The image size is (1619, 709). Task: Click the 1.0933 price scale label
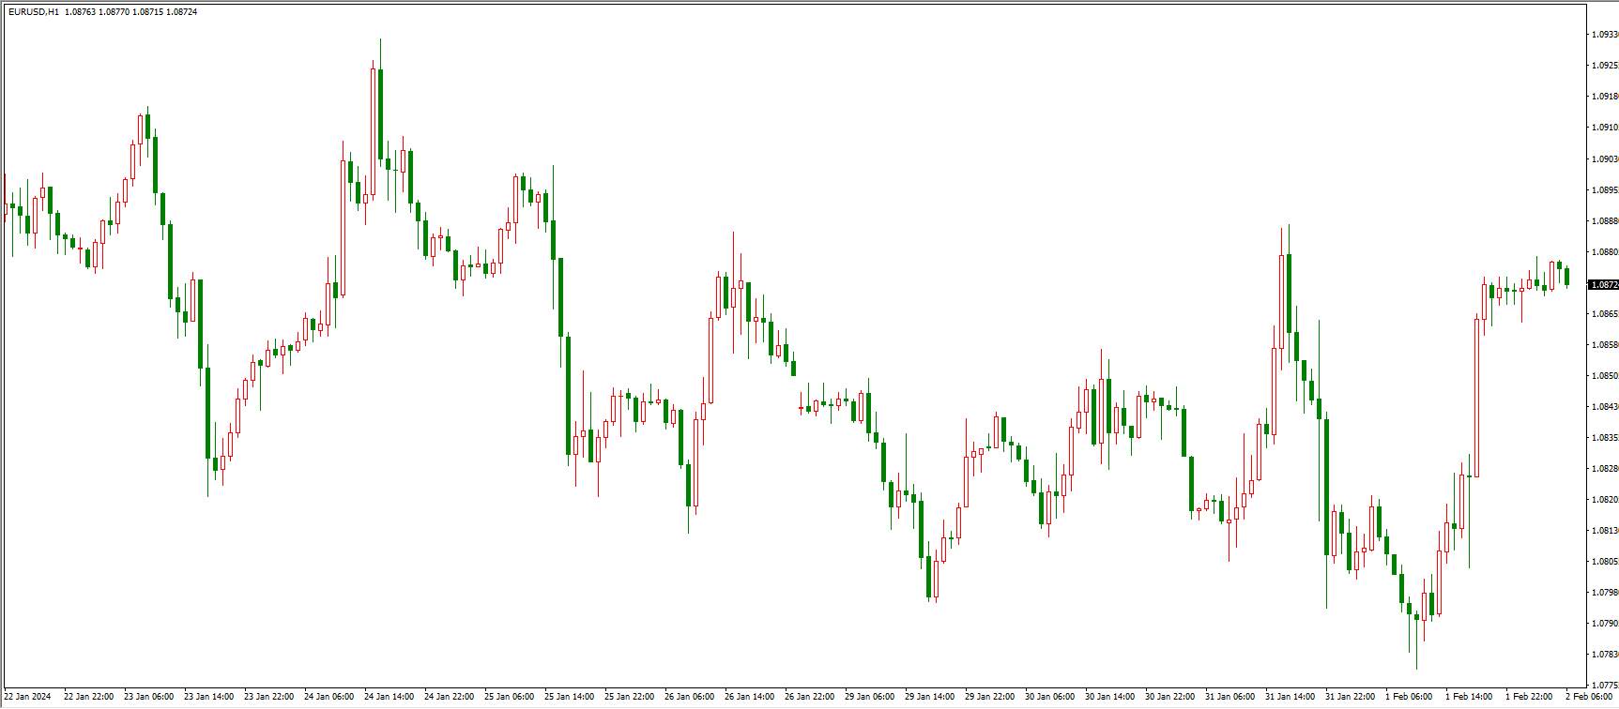[x=1605, y=34]
